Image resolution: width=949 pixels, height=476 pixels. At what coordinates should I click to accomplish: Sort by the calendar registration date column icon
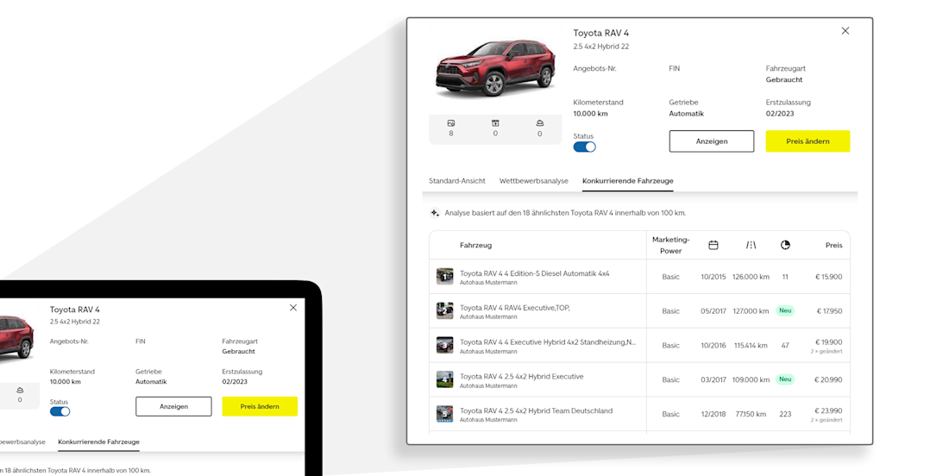pyautogui.click(x=713, y=245)
